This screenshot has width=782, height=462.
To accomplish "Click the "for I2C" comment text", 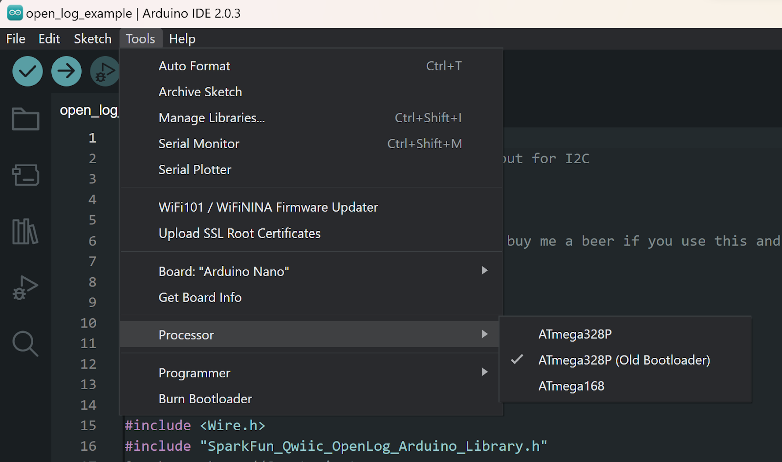I will click(561, 158).
